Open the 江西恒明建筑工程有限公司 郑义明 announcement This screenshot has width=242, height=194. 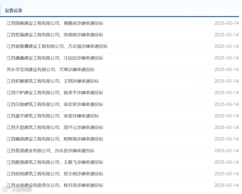click(55, 174)
